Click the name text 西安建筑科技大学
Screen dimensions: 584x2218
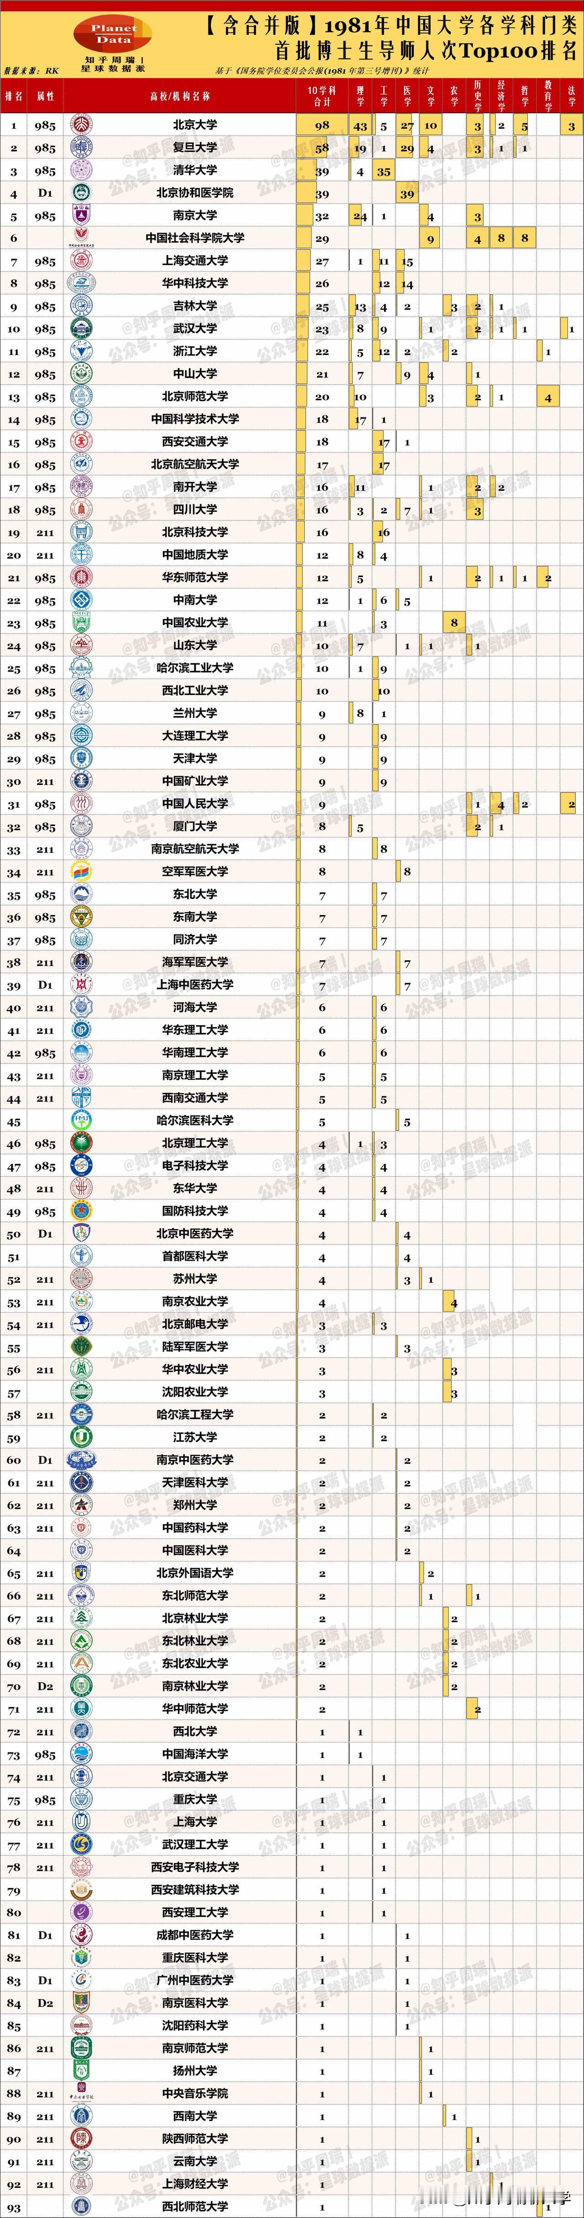pyautogui.click(x=195, y=1890)
